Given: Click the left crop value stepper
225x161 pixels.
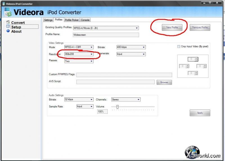Looking at the screenshot, I should pyautogui.click(x=184, y=66).
